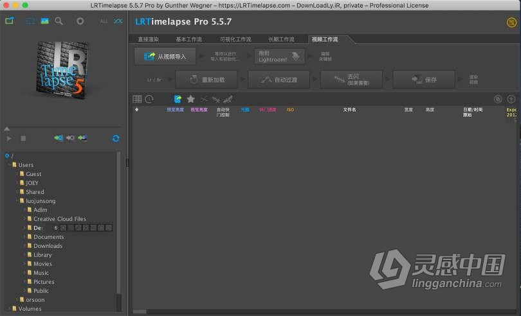Click the 自动快门控制 column header
The height and width of the screenshot is (316, 521).
click(223, 112)
